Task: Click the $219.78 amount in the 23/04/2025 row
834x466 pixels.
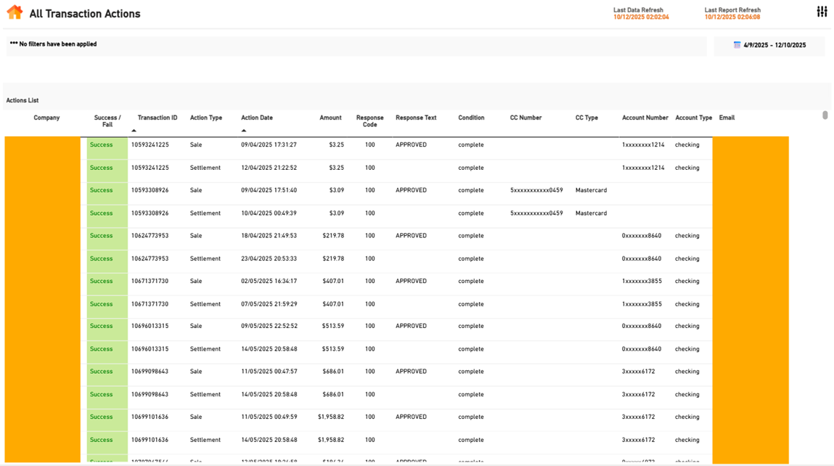Action: 333,258
